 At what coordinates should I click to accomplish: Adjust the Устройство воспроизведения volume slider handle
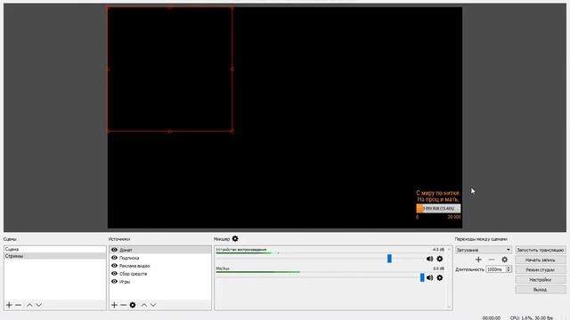click(x=389, y=259)
